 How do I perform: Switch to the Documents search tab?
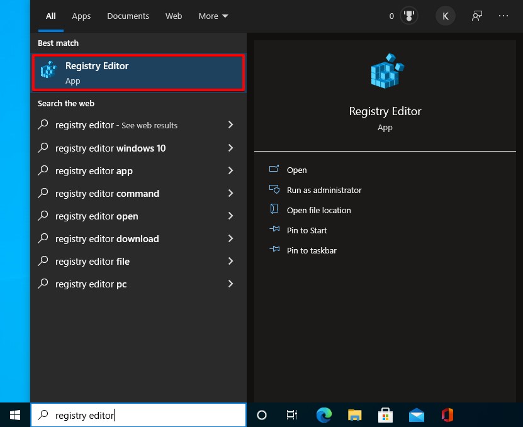point(128,16)
